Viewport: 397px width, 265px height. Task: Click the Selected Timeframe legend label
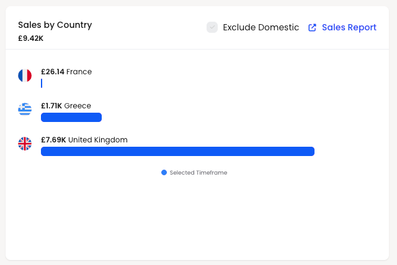[198, 173]
